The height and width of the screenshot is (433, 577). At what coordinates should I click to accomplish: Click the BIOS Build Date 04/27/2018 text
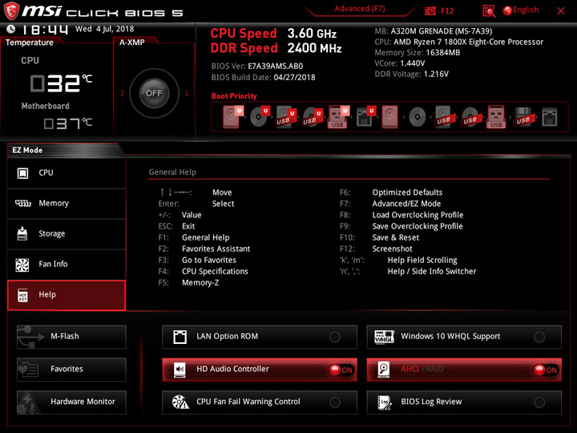click(263, 77)
